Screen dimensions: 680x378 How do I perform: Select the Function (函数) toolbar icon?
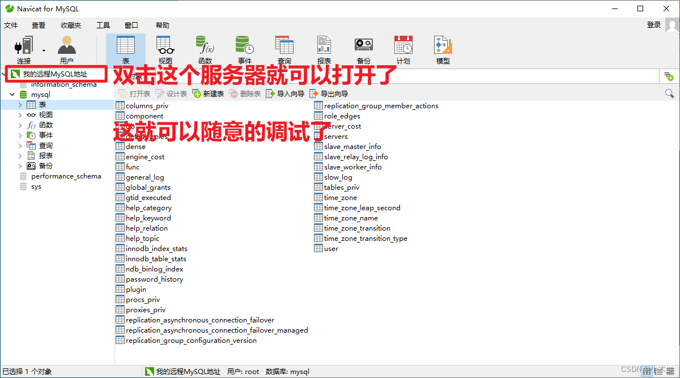(x=205, y=50)
